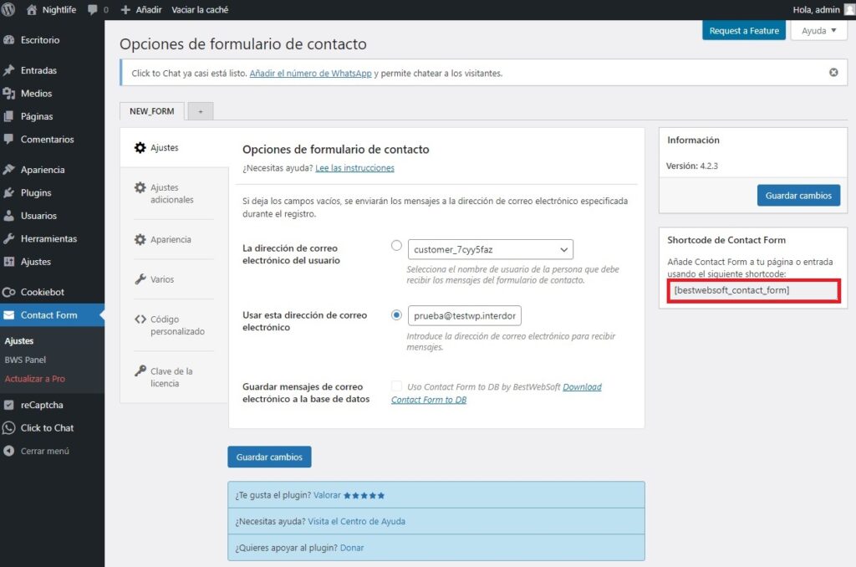Click the Varios wrench icon
Image resolution: width=856 pixels, height=567 pixels.
pyautogui.click(x=140, y=279)
